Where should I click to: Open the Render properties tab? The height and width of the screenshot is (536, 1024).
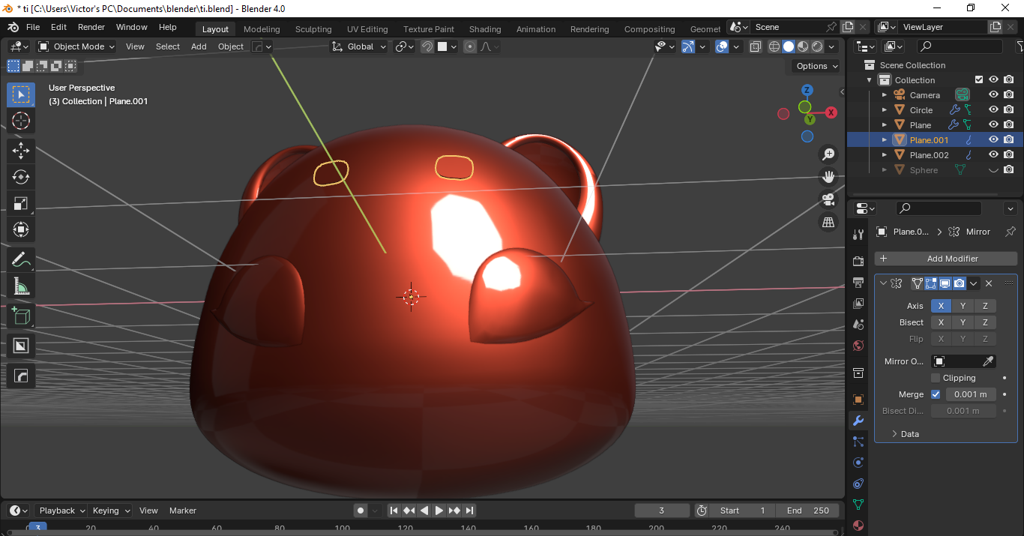858,262
